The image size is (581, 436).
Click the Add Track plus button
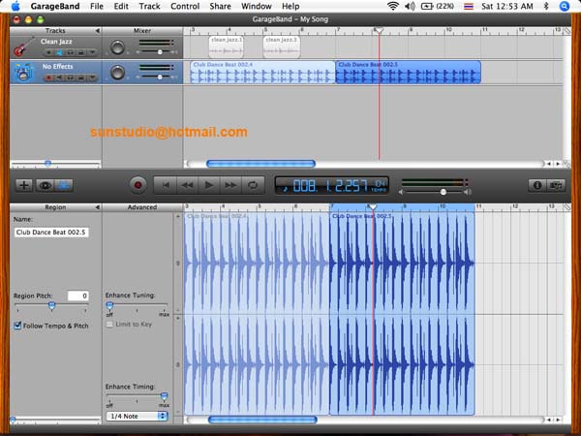(24, 185)
